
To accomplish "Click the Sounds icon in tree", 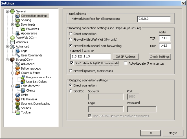I will point(17,108).
